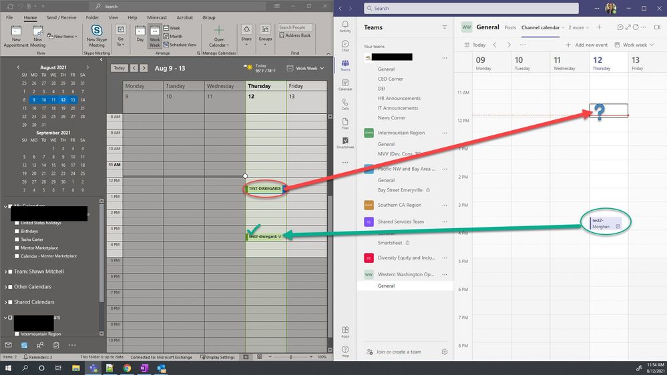The width and height of the screenshot is (667, 375).
Task: Open Send / Receive tab in Outlook
Action: point(61,17)
